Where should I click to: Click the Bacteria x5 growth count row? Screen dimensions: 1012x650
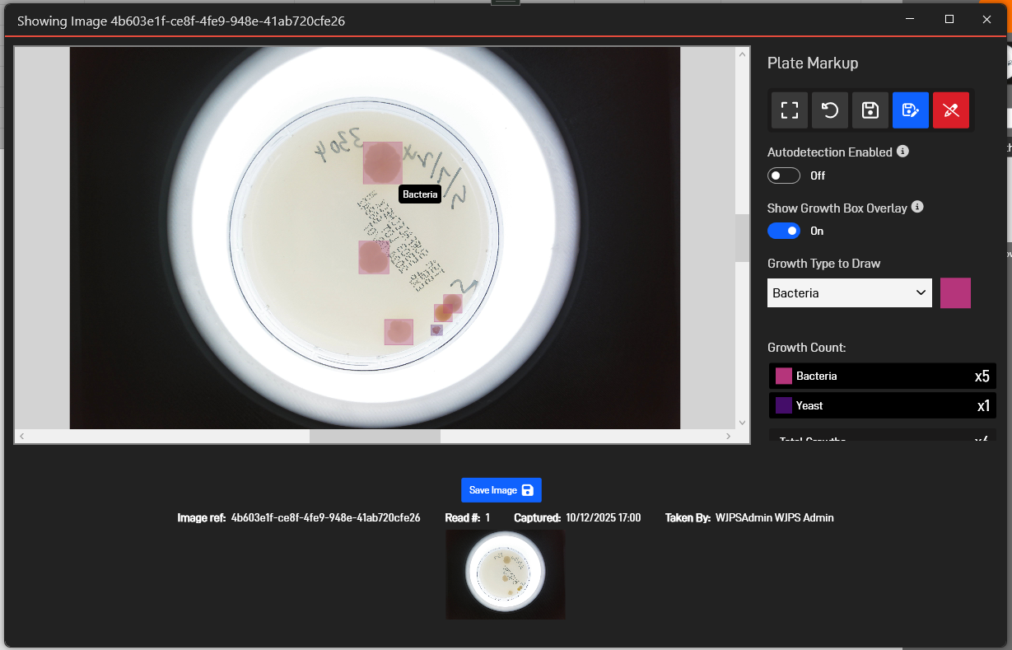pos(881,376)
